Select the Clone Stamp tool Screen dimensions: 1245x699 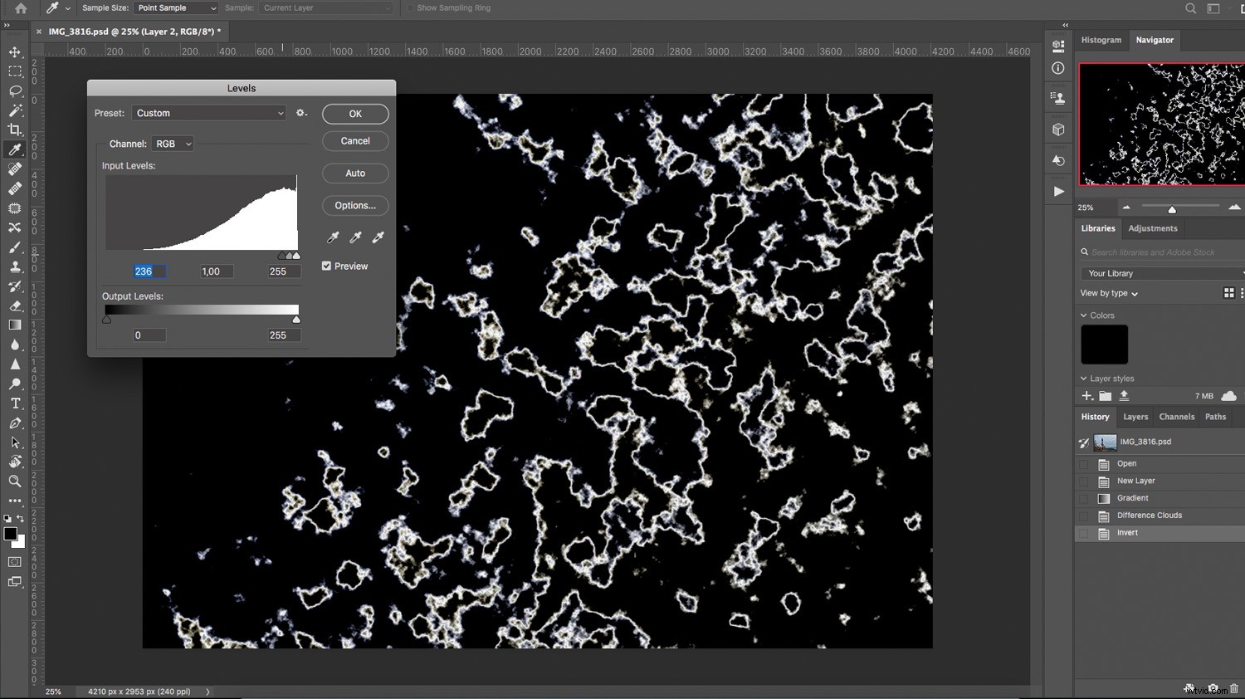click(x=15, y=266)
